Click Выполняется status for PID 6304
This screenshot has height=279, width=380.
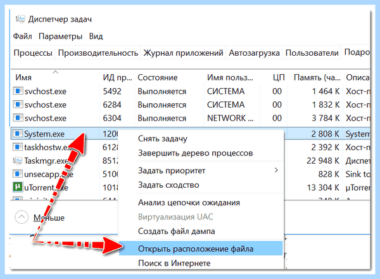(162, 118)
